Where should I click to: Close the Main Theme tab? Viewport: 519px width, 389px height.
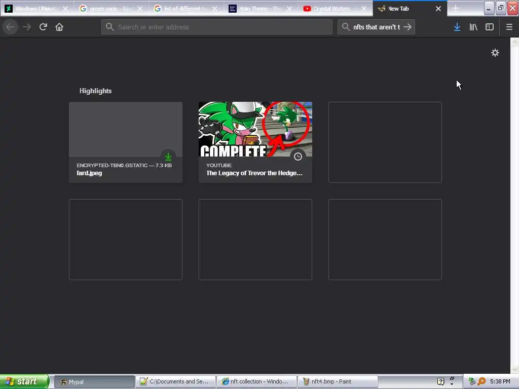coord(289,9)
